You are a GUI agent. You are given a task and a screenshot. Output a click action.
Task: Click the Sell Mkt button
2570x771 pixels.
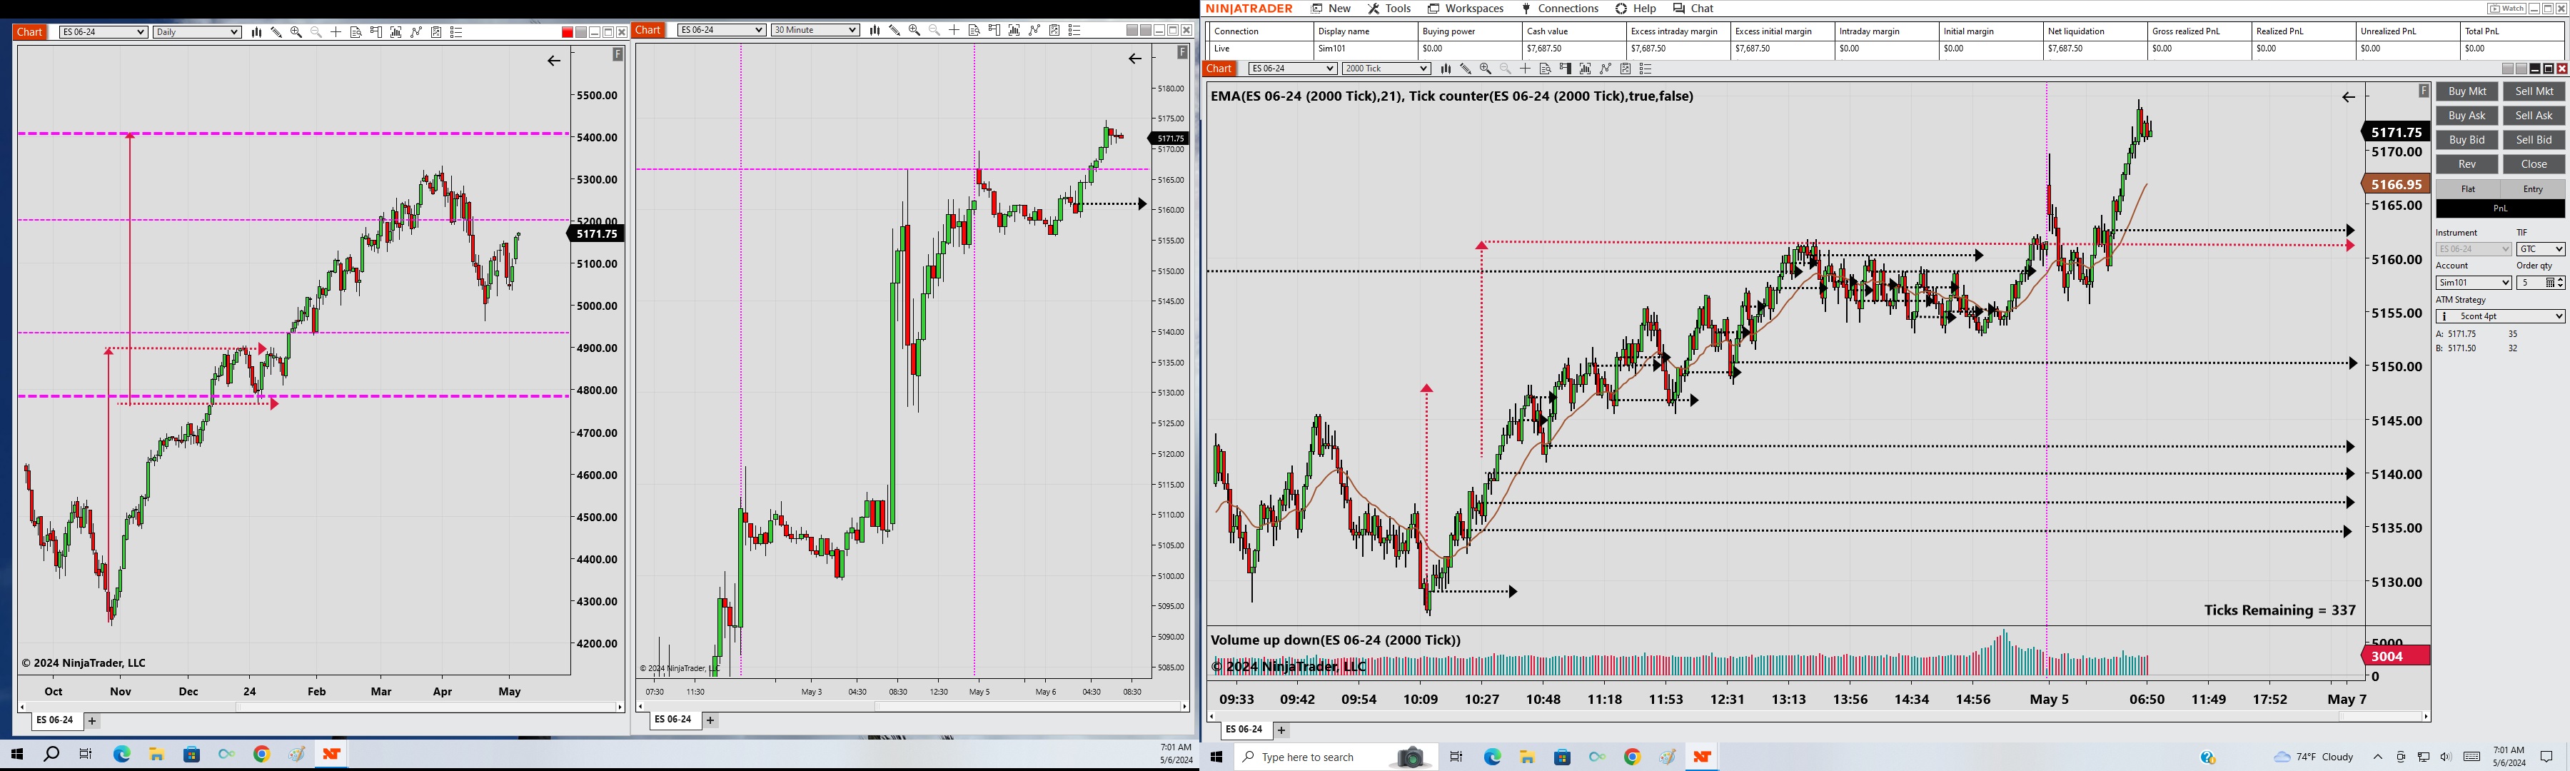2534,92
